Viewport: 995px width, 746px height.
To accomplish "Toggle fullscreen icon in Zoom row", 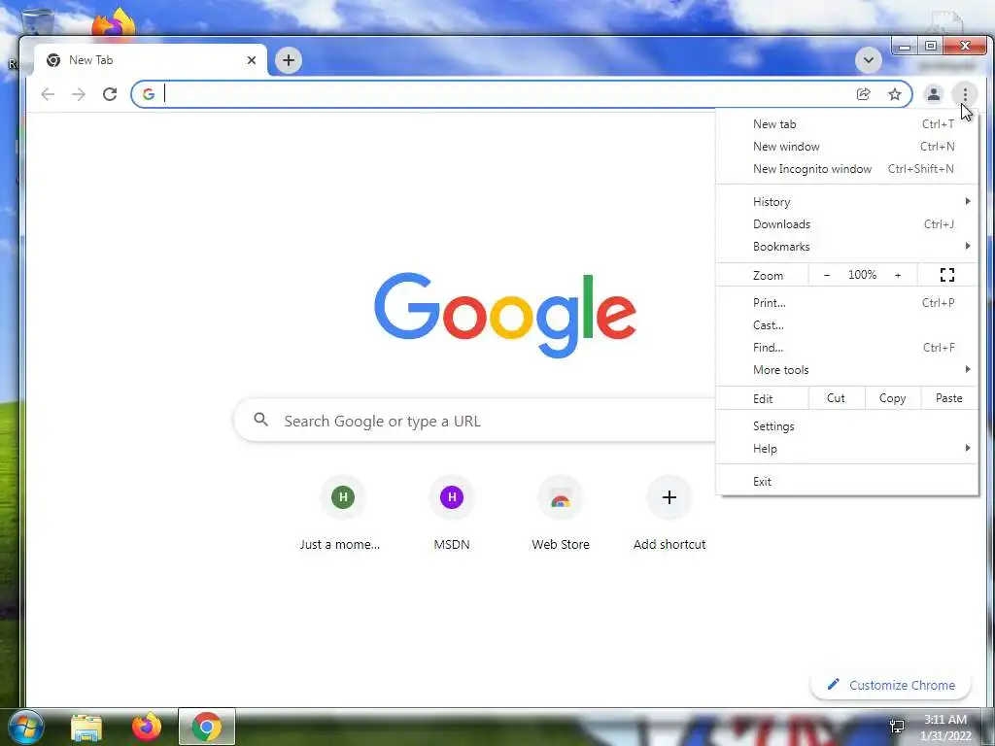I will click(x=947, y=275).
